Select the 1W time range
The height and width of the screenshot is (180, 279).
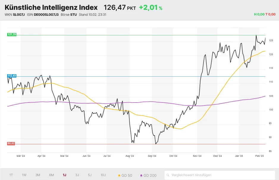tap(24, 175)
